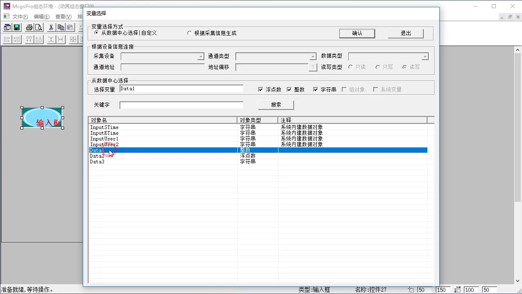Select the InputSTime row

point(258,127)
